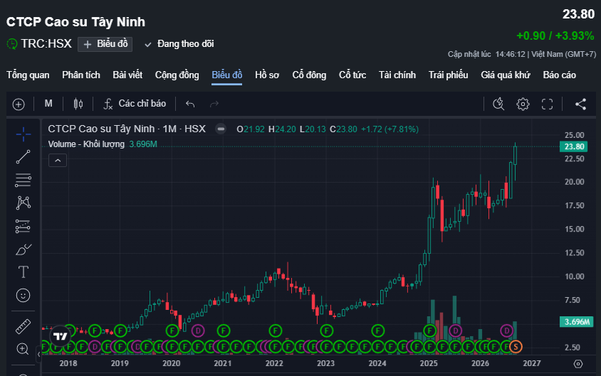Redo the chart action

[x=214, y=104]
